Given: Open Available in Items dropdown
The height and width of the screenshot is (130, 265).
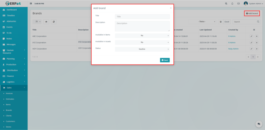Looking at the screenshot, I should click(142, 36).
